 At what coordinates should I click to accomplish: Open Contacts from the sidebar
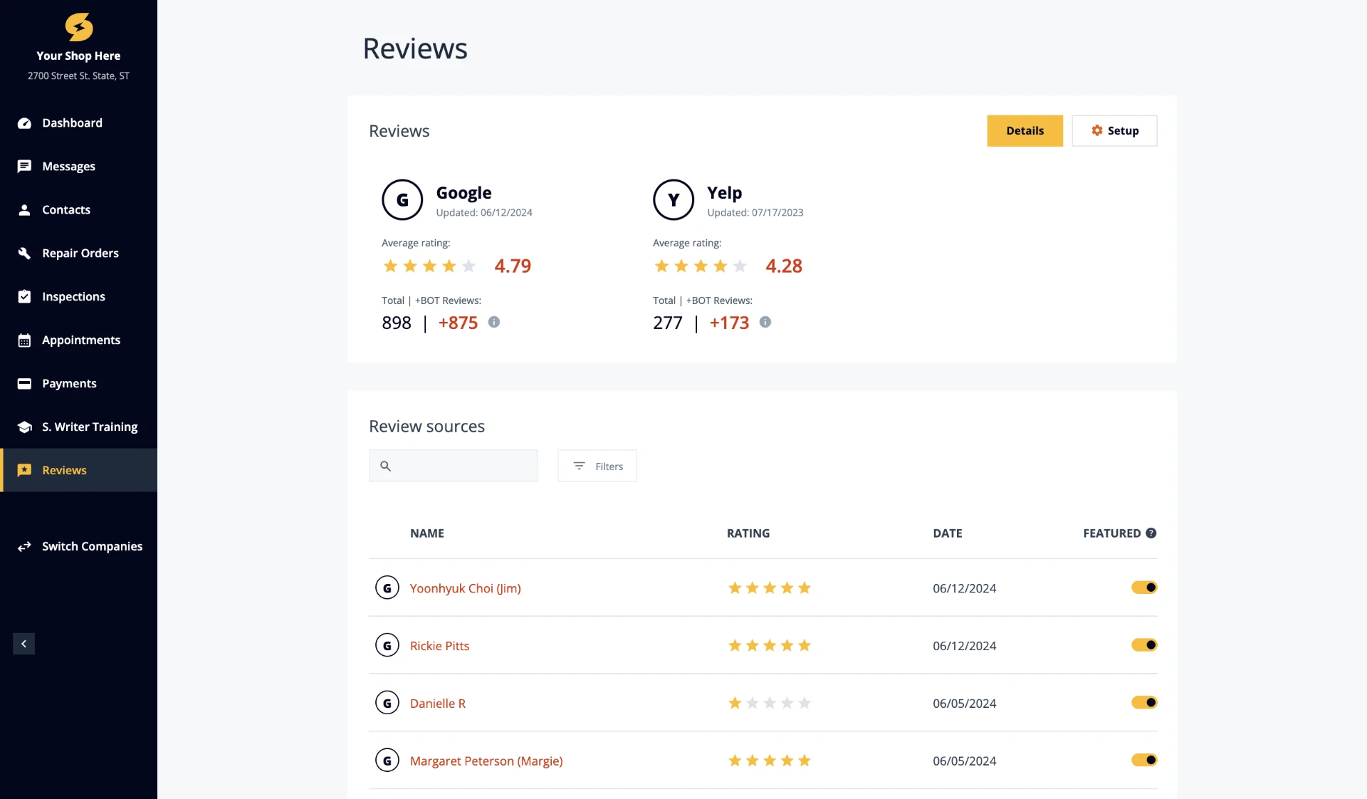[x=78, y=210]
